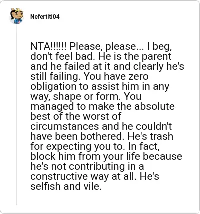The image size is (200, 214).
Task: Click the word NTA!!!!!! starting the comment
Action: 48,46
